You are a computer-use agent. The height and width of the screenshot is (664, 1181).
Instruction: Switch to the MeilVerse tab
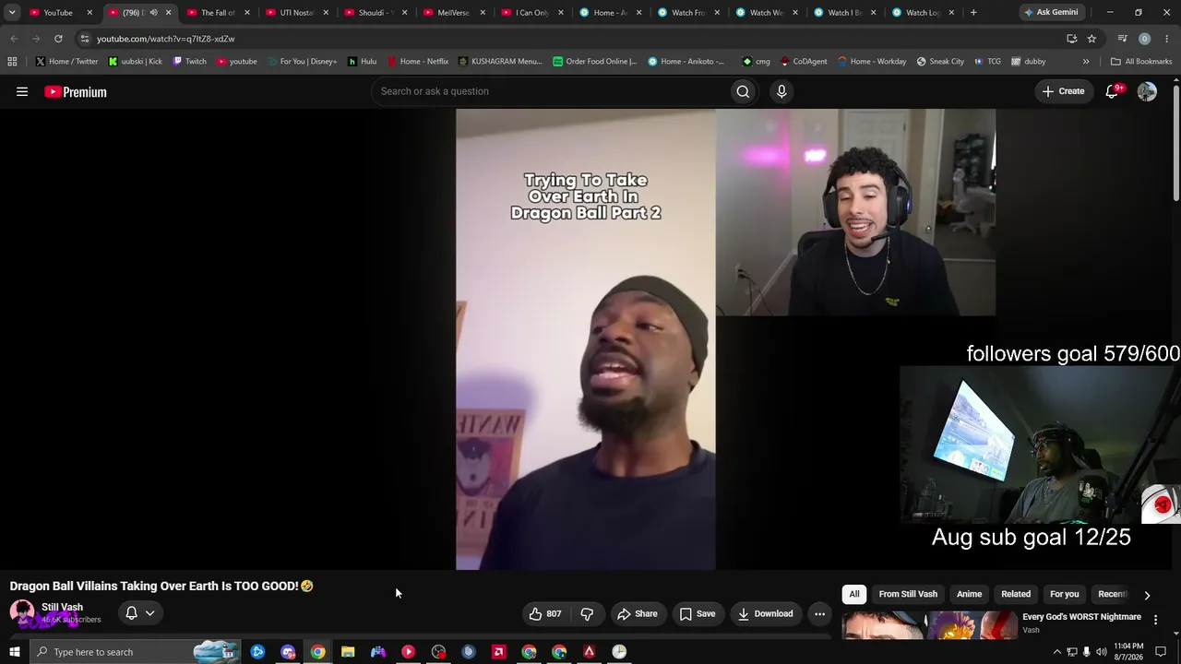(x=453, y=13)
